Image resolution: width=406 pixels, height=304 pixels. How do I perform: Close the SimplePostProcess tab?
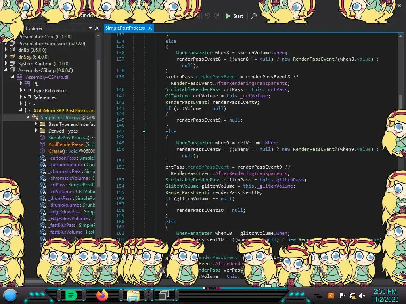coord(150,28)
